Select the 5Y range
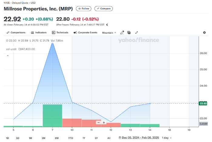This screenshot has width=212, height=142. [96, 138]
